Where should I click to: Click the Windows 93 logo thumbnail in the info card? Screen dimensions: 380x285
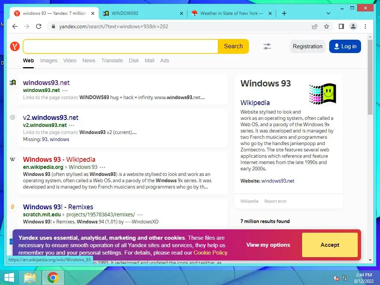coord(322,94)
